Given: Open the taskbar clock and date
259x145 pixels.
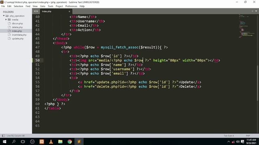Looking at the screenshot, I should click(251, 141).
